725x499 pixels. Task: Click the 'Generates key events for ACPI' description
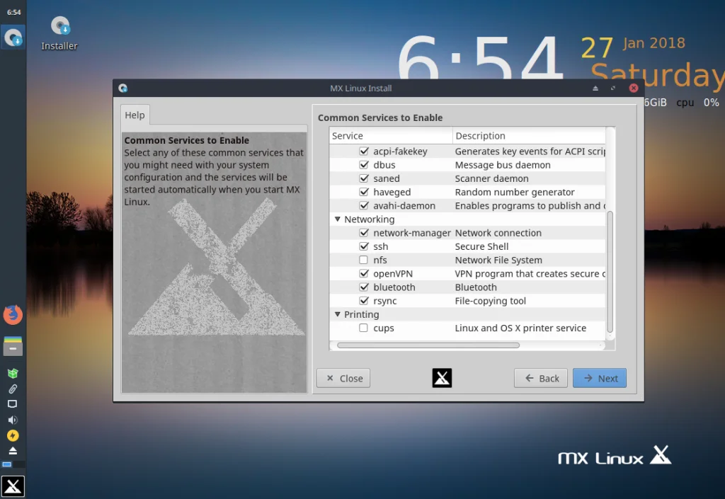click(x=530, y=151)
